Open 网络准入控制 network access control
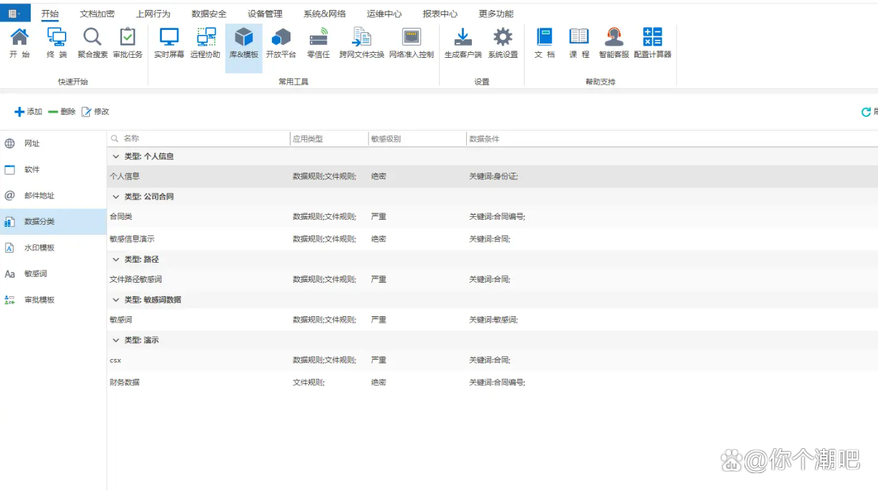The width and height of the screenshot is (878, 491). click(x=411, y=43)
